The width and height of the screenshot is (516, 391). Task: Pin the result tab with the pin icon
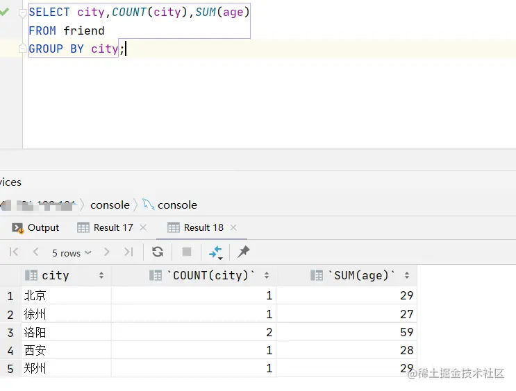point(244,252)
